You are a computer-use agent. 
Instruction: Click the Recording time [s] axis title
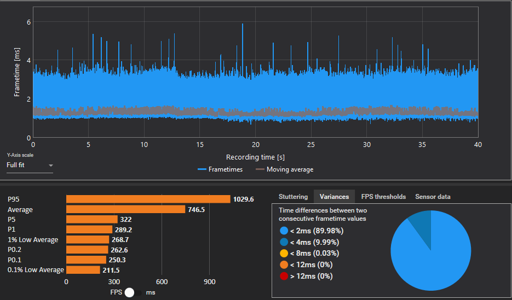tap(255, 157)
